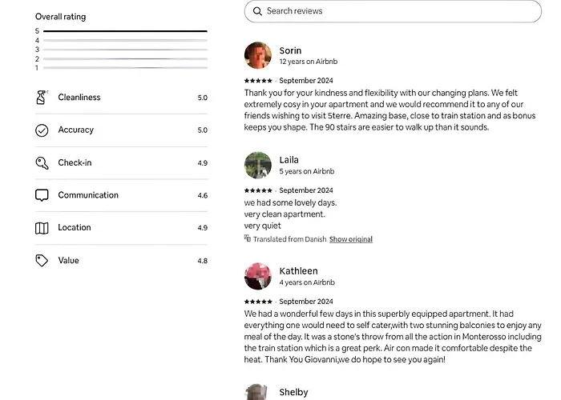
Task: Click the Communication speech bubble icon
Action: coord(42,195)
